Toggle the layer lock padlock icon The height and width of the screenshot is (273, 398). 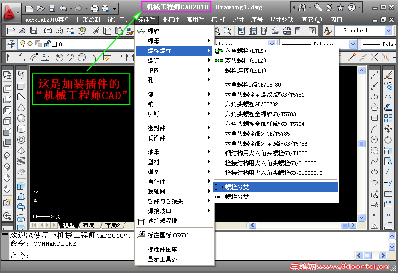click(47, 44)
